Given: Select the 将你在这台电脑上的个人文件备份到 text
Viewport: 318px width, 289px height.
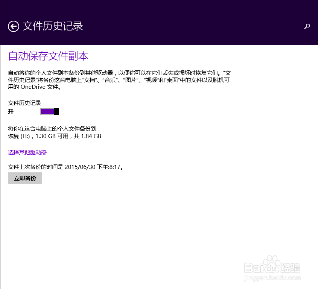Looking at the screenshot, I should [x=52, y=129].
